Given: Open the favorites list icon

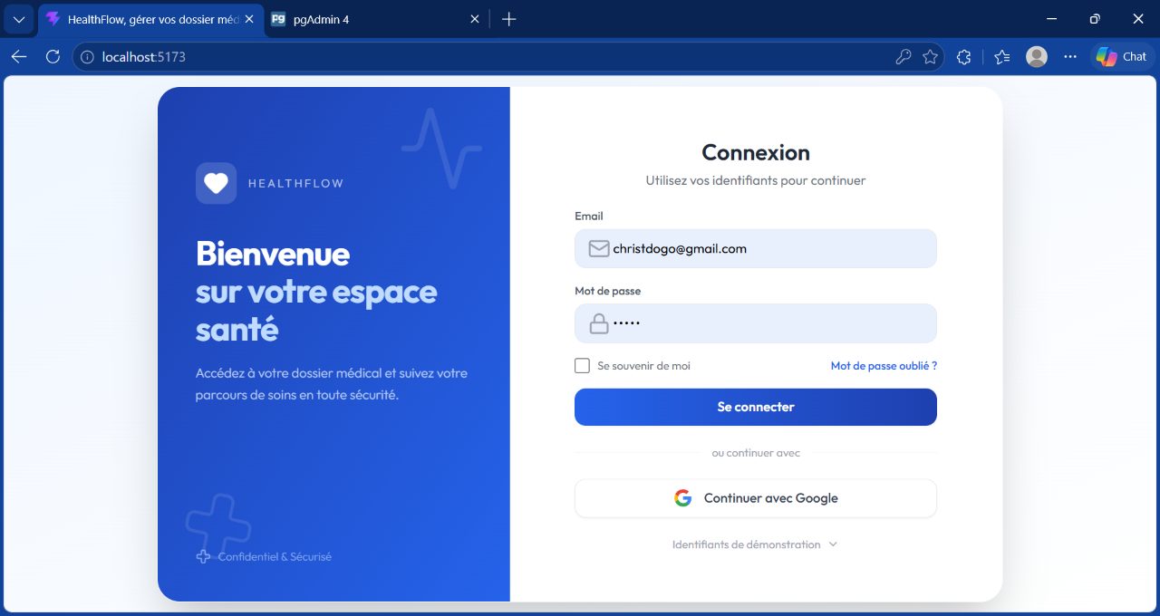Looking at the screenshot, I should tap(1001, 57).
